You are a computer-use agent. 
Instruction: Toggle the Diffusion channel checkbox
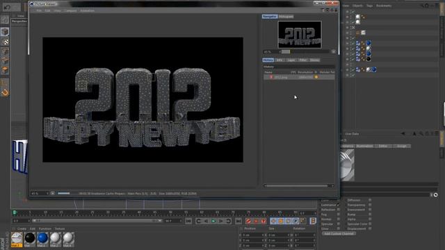pos(370,200)
